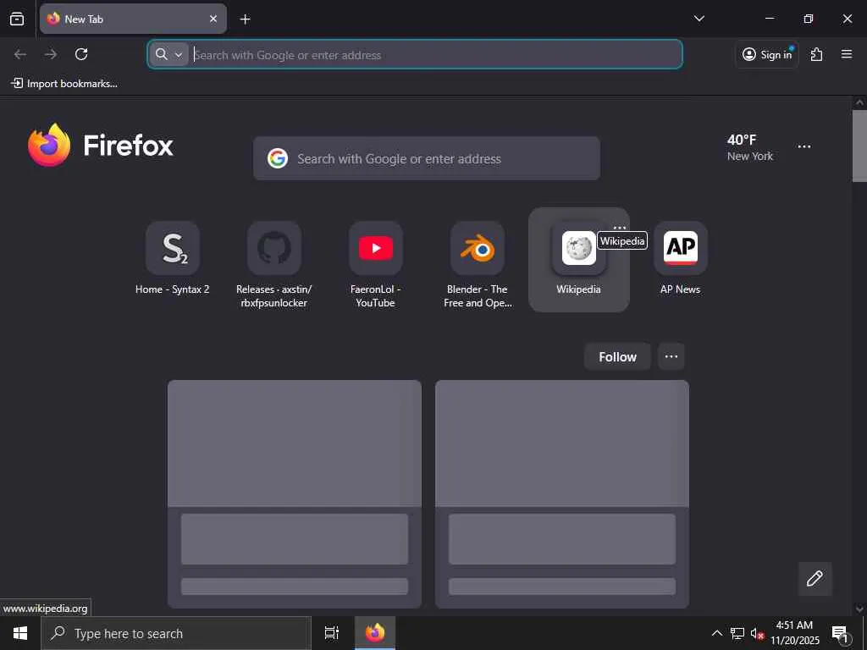Focus the top address bar field
Screen dimensions: 867x650
coord(415,54)
